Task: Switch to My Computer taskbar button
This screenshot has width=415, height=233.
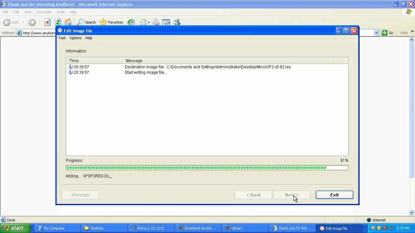Action: [57, 228]
